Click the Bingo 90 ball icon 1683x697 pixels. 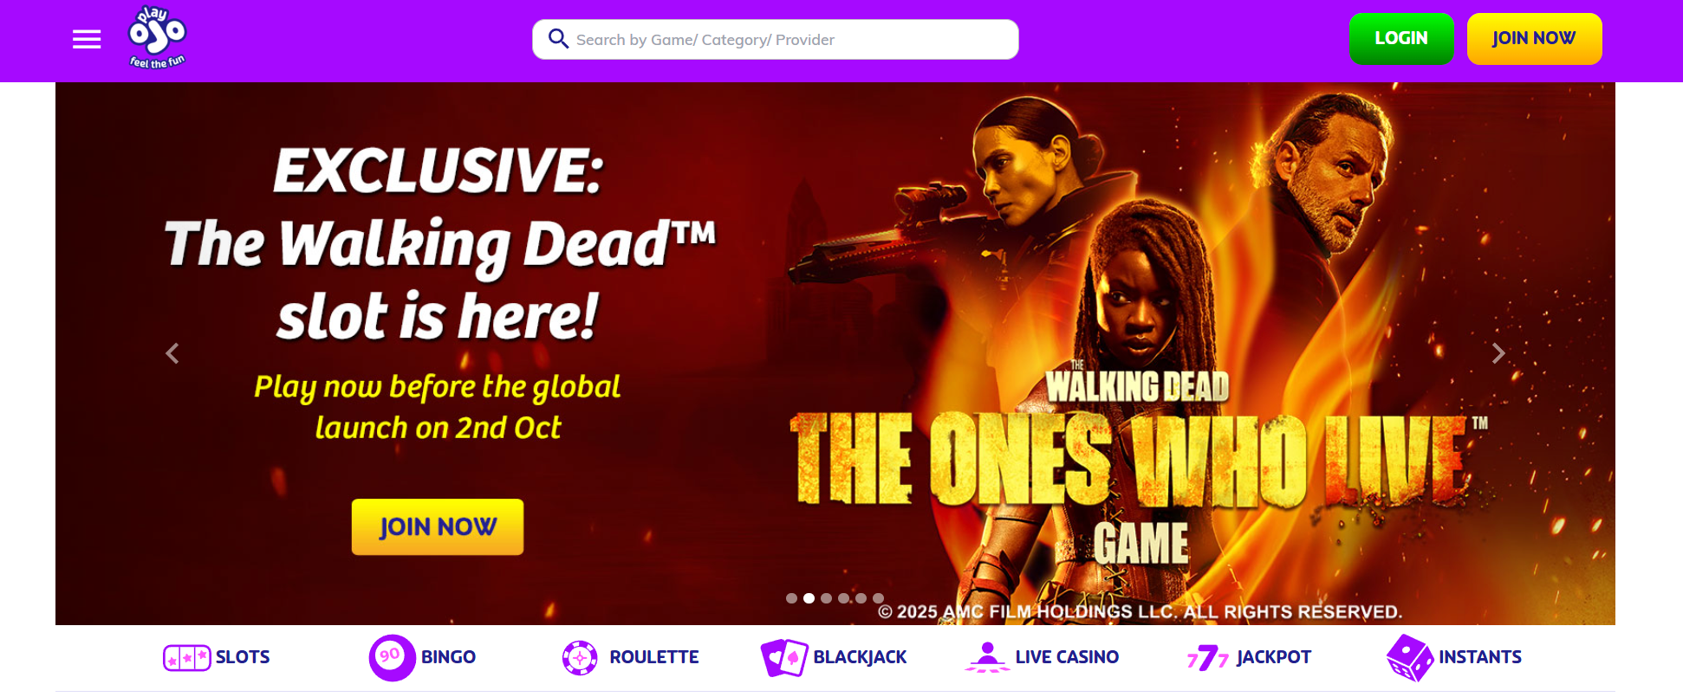pyautogui.click(x=392, y=658)
